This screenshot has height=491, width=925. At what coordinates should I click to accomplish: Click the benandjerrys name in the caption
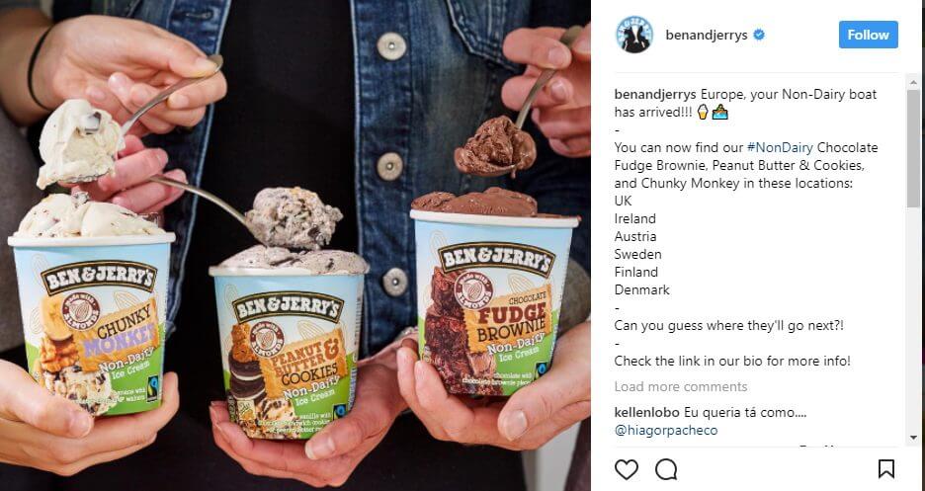[x=655, y=94]
